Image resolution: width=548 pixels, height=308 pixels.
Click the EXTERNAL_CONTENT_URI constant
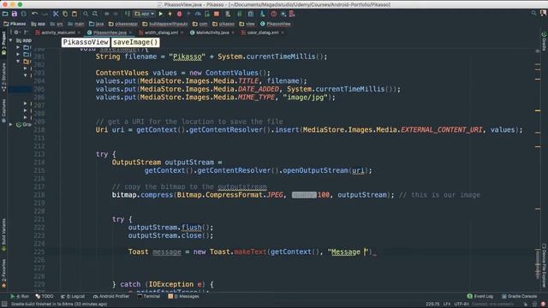442,129
